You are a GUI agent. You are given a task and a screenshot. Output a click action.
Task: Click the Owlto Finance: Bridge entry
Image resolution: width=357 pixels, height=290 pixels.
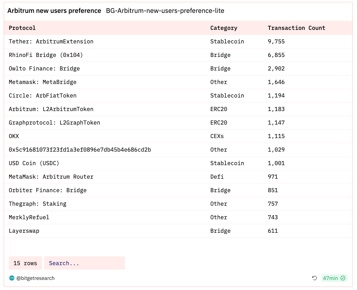[44, 69]
